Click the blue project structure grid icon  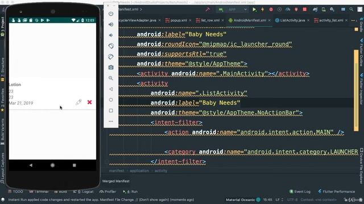343,9
